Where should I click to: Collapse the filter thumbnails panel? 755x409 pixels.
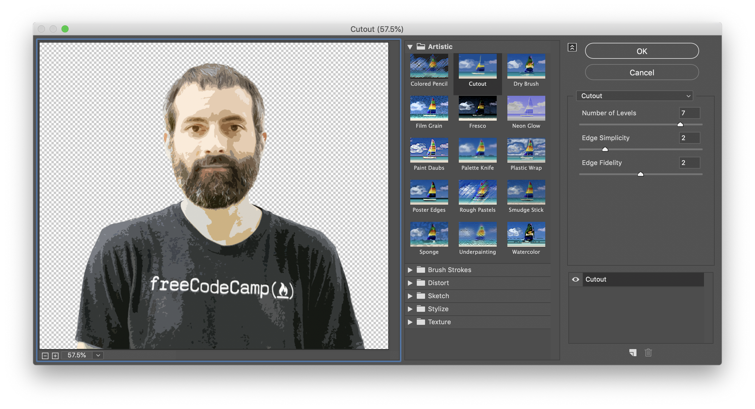[572, 47]
